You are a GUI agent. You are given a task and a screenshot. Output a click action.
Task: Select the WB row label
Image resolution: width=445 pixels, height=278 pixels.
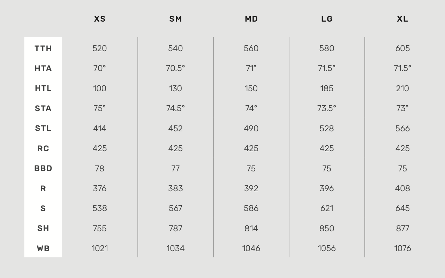pos(43,248)
